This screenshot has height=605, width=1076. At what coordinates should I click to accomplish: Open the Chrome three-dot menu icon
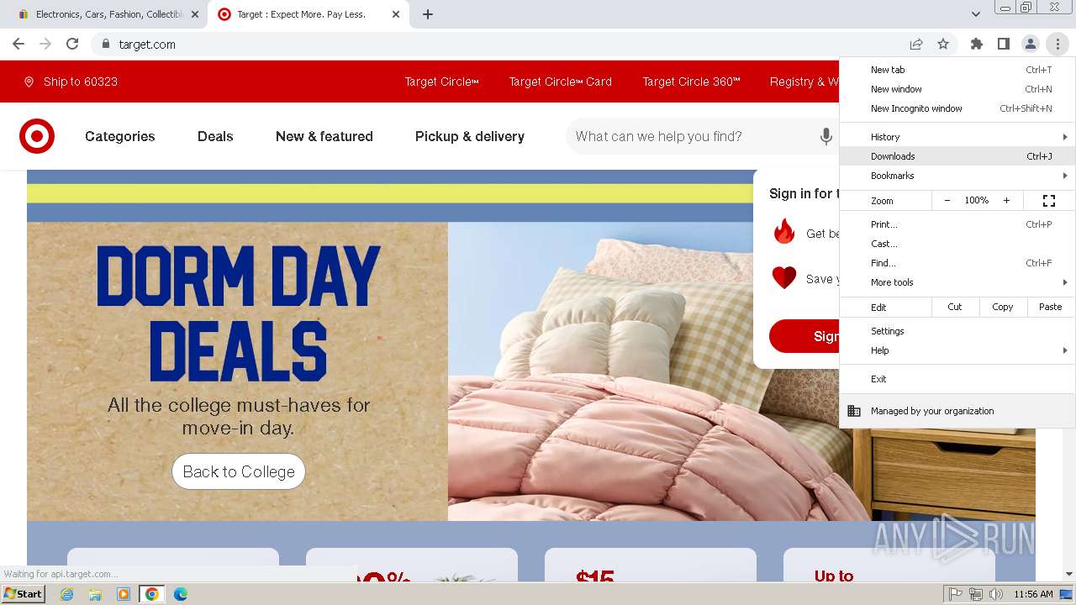point(1058,45)
